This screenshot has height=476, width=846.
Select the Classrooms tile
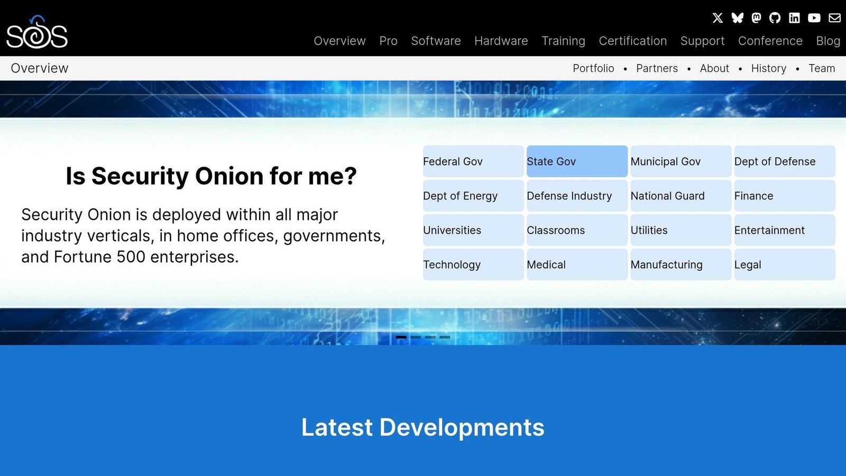577,230
